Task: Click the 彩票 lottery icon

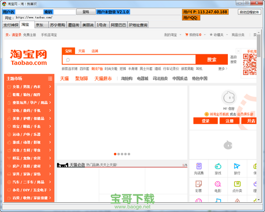Action: click(x=199, y=184)
